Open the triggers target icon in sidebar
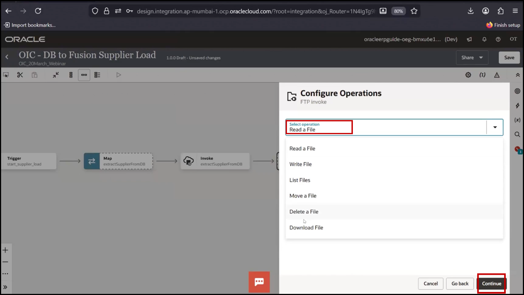 click(x=517, y=91)
